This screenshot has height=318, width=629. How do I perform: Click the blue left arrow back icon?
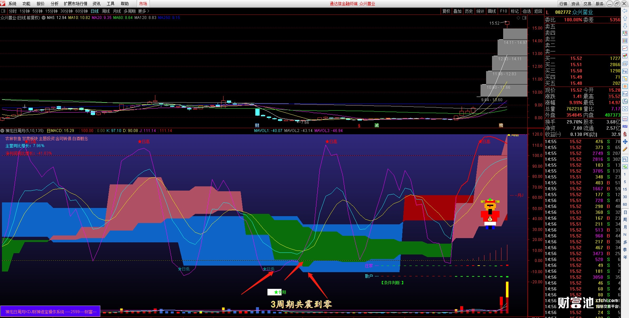pyautogui.click(x=625, y=11)
